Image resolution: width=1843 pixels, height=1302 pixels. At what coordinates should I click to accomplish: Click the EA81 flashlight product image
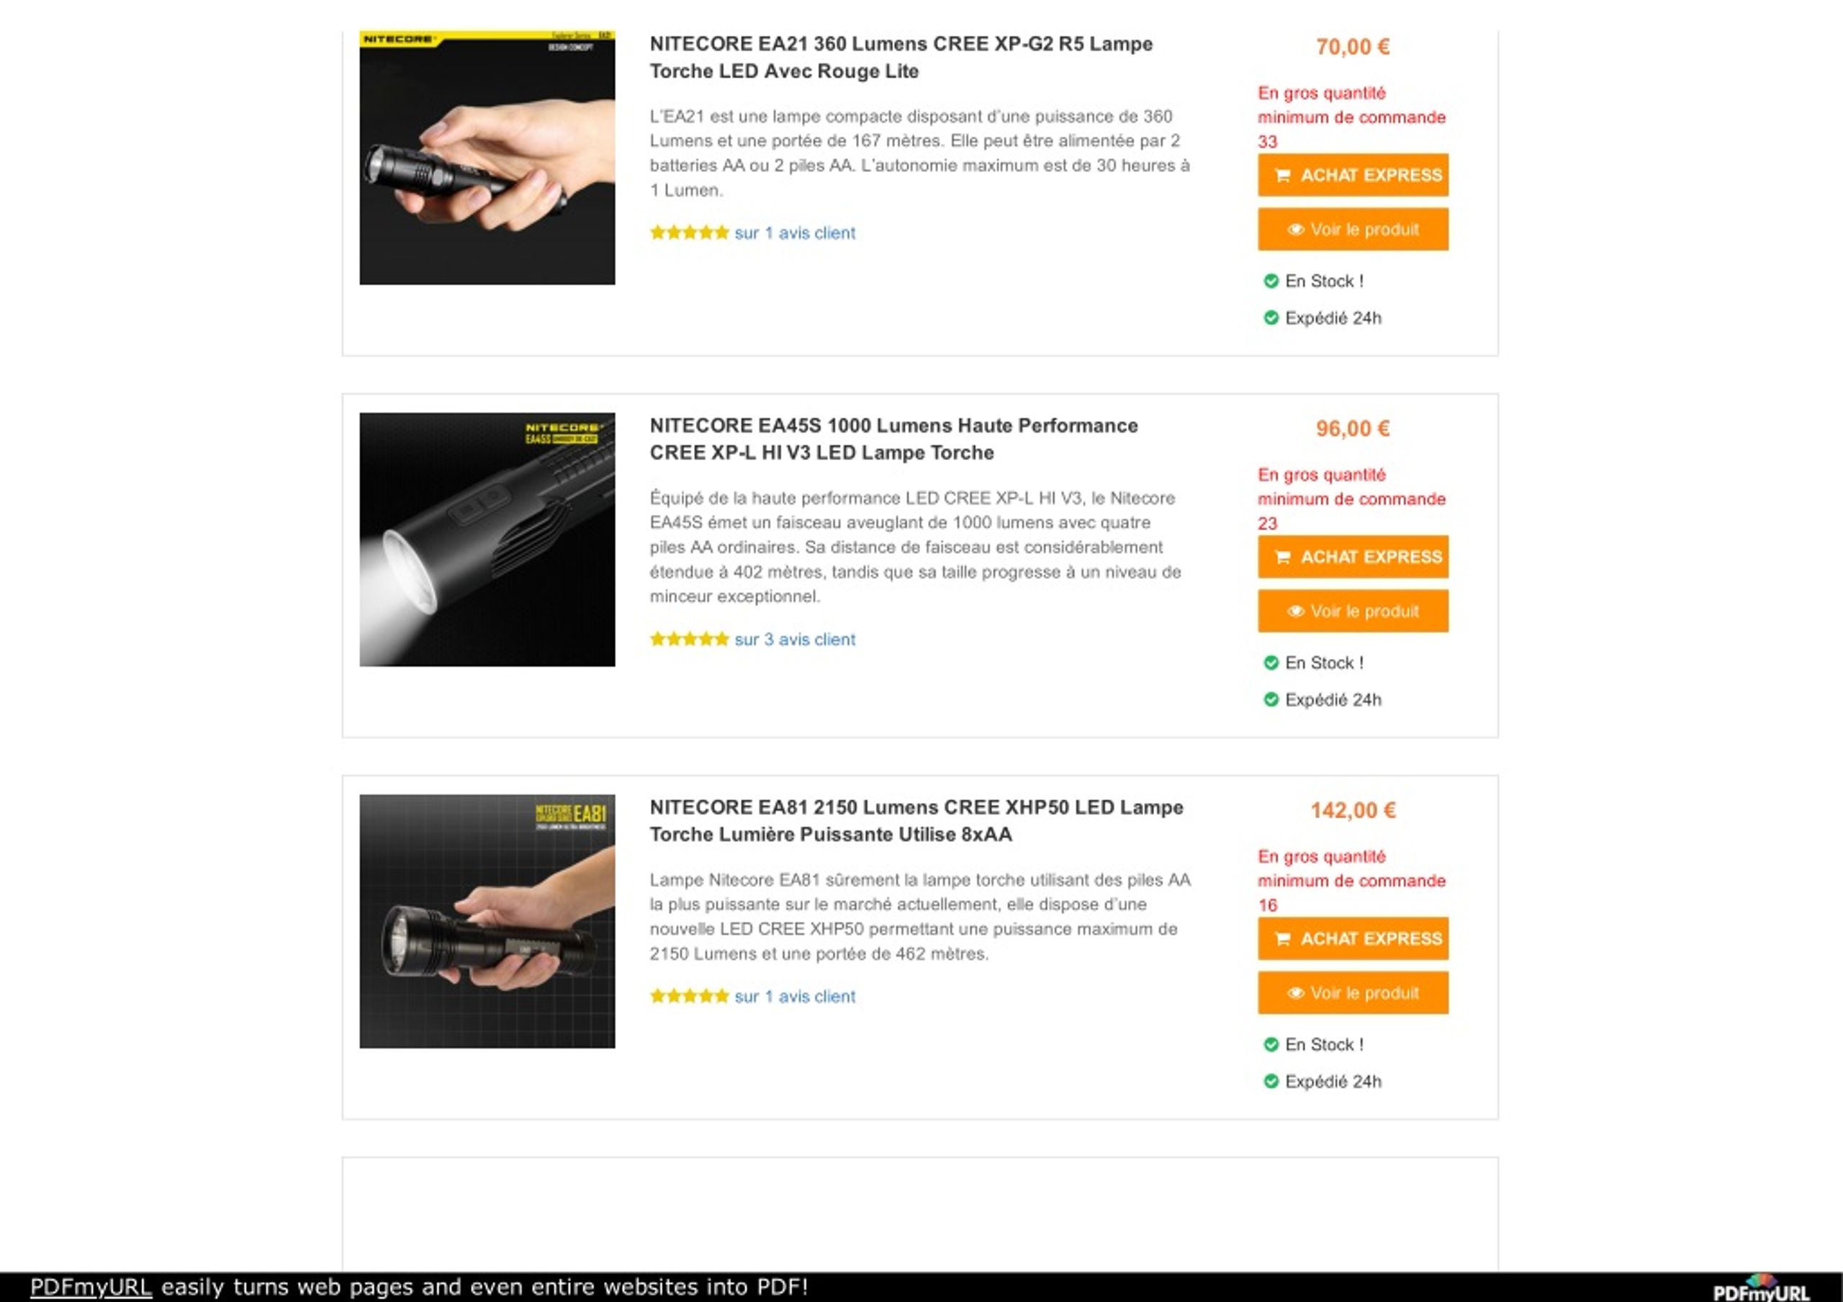coord(487,922)
